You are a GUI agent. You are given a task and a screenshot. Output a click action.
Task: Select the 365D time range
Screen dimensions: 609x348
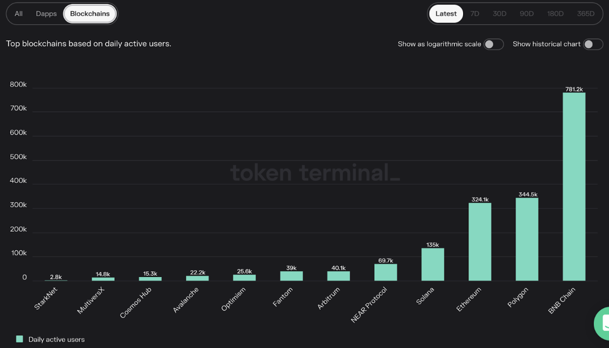586,14
